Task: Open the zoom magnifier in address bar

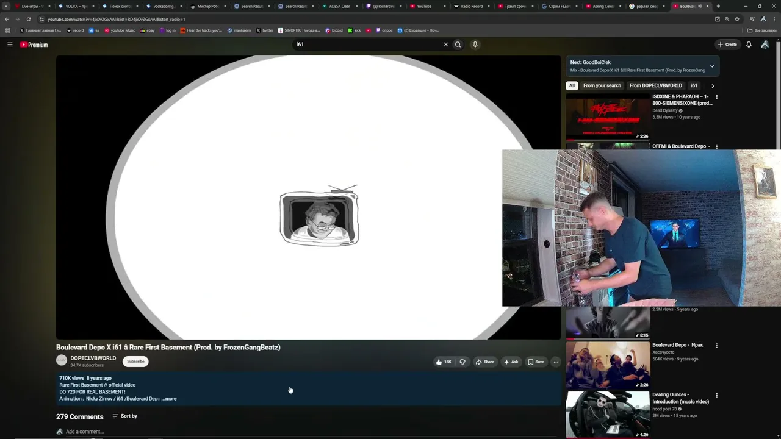Action: [x=727, y=19]
